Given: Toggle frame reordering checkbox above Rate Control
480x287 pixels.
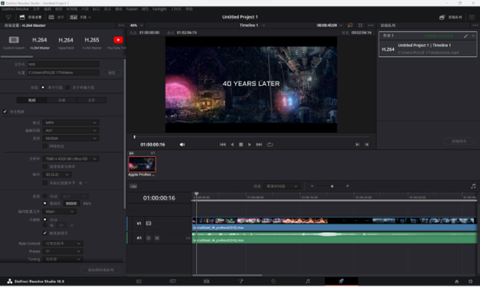Looking at the screenshot, I should click(x=45, y=233).
